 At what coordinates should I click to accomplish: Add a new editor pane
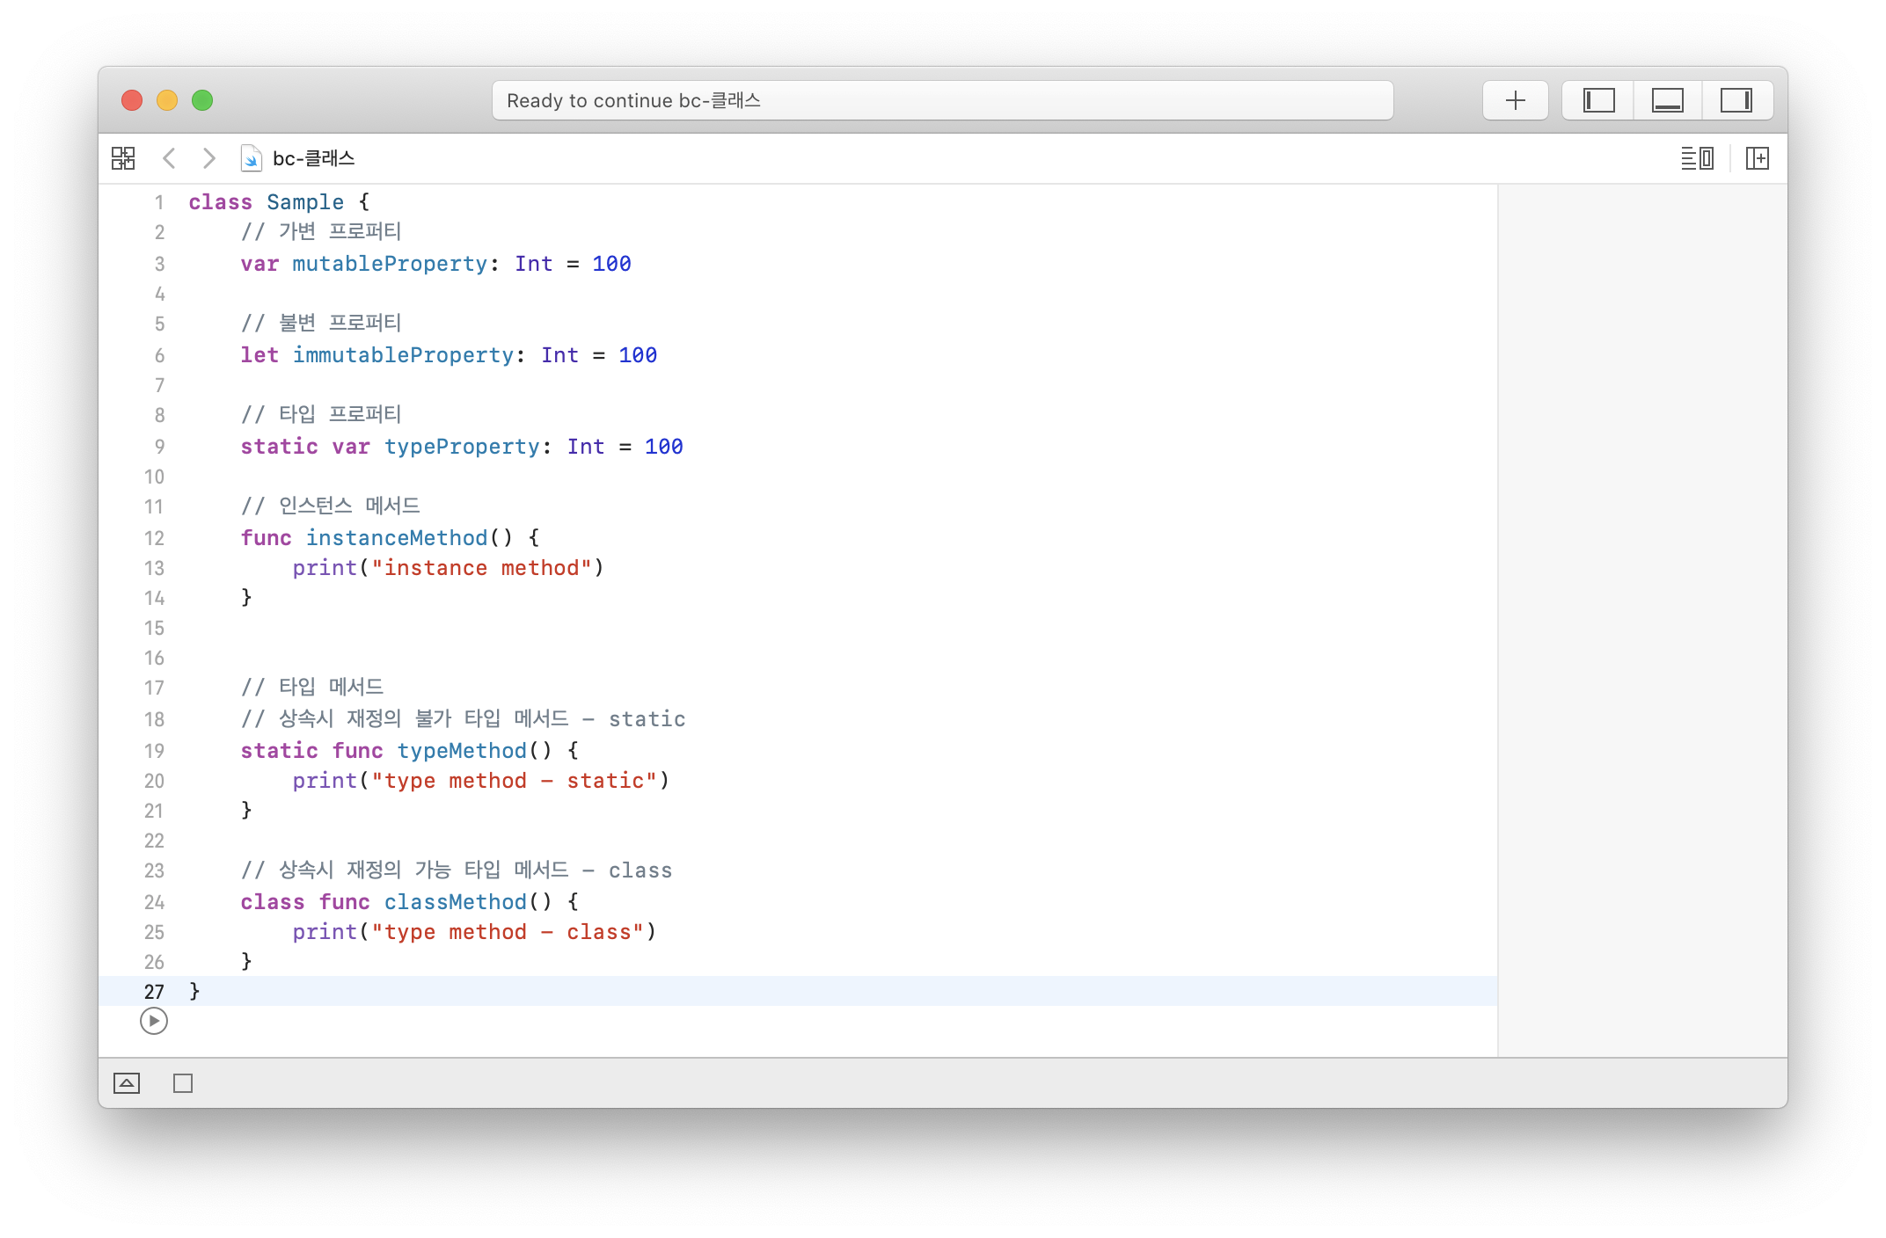coord(1757,158)
